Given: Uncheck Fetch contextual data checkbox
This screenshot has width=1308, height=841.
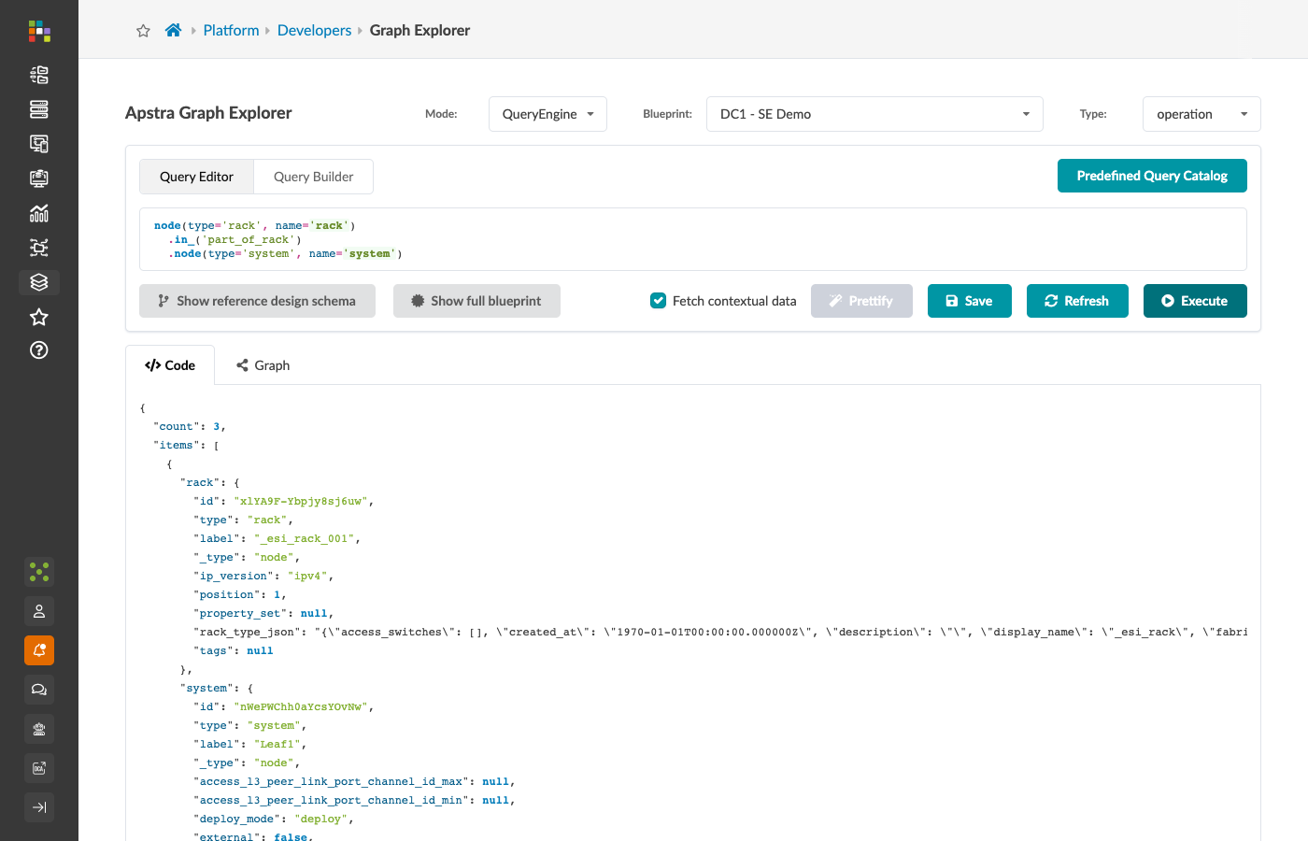Looking at the screenshot, I should coord(659,301).
